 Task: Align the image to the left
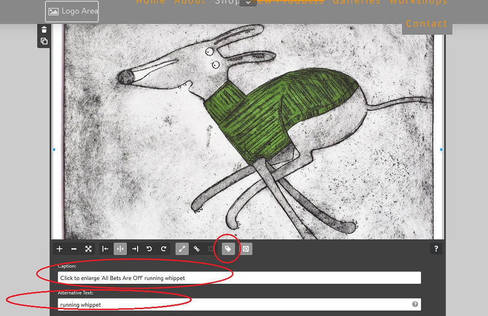105,249
